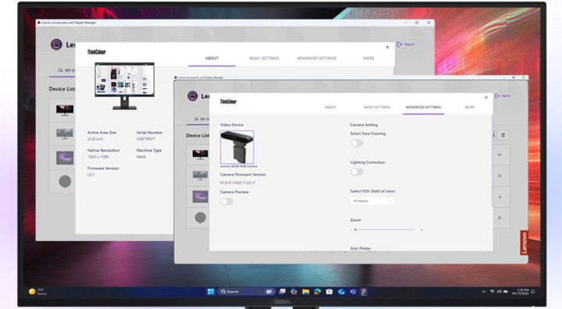Viewport: 562px width, 309px height.
Task: Open the notification bell in the system tray
Action: pyautogui.click(x=533, y=291)
